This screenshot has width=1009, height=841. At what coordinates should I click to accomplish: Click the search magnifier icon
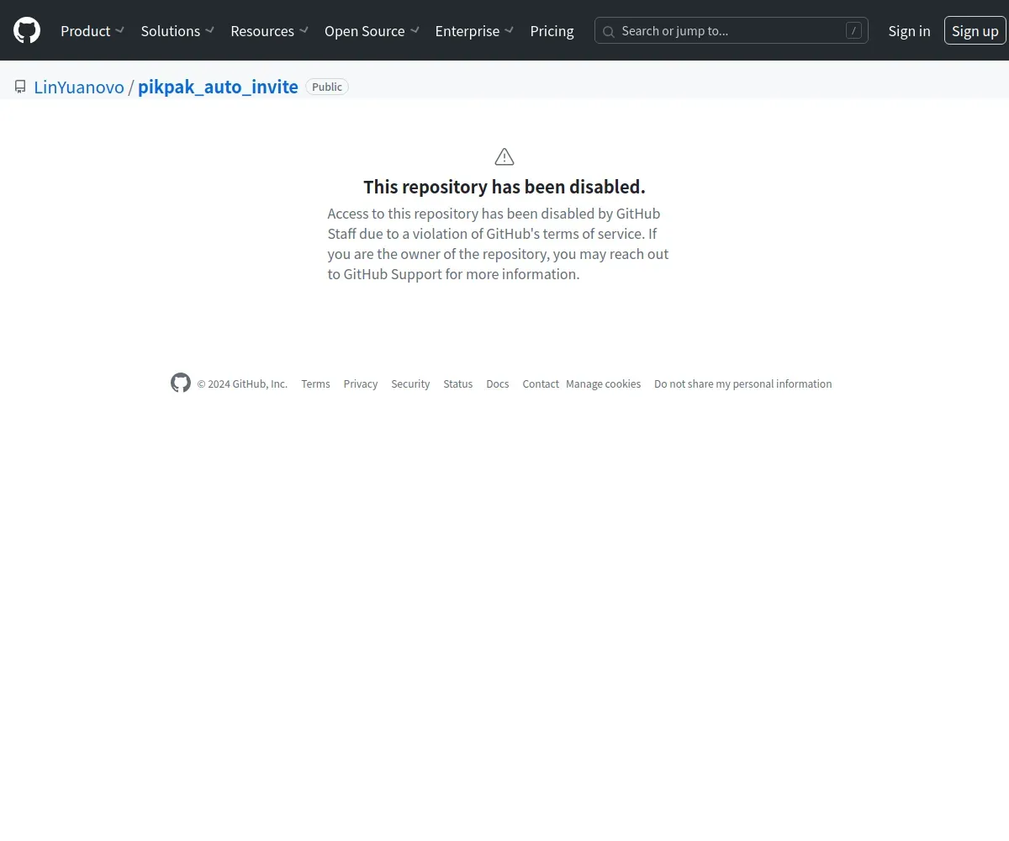pyautogui.click(x=609, y=31)
